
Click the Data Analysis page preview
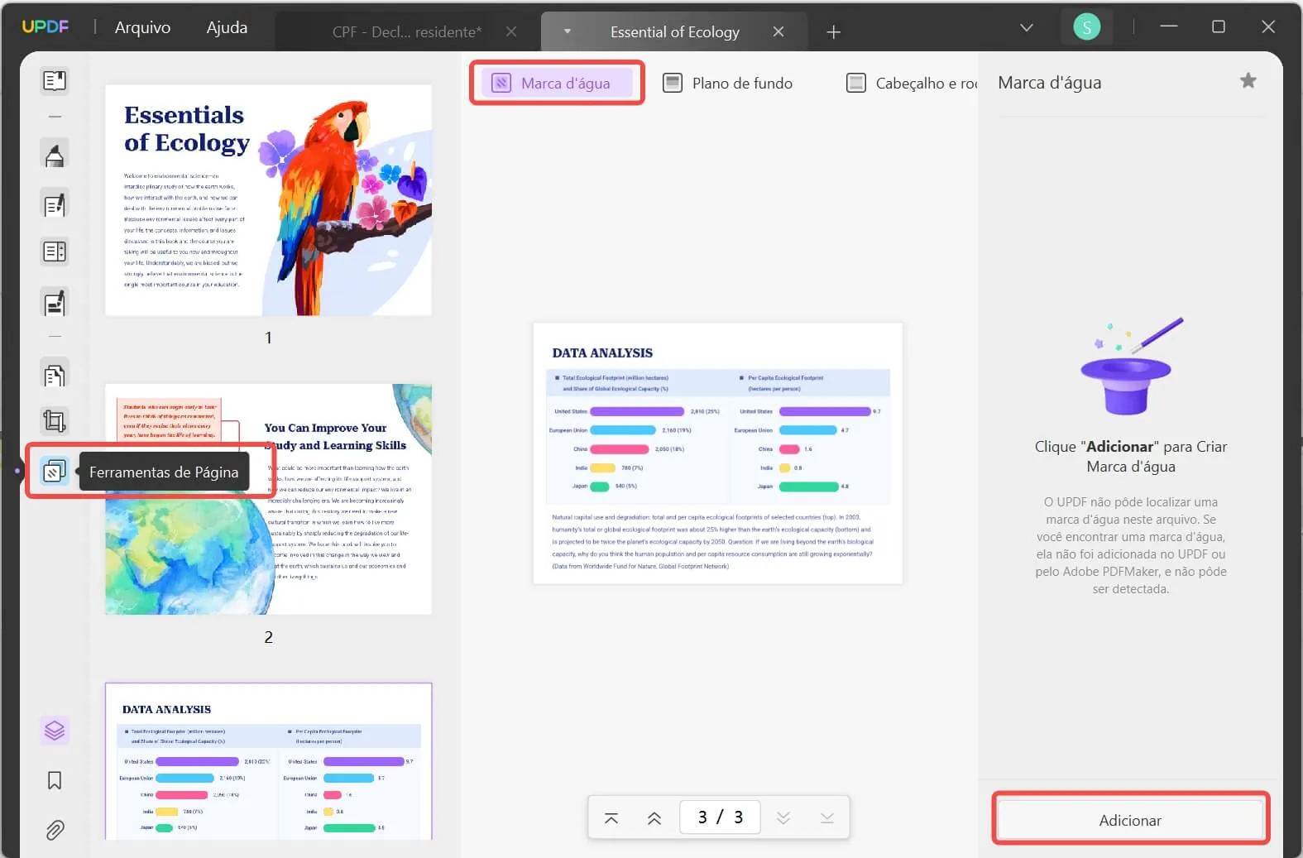pyautogui.click(x=717, y=453)
